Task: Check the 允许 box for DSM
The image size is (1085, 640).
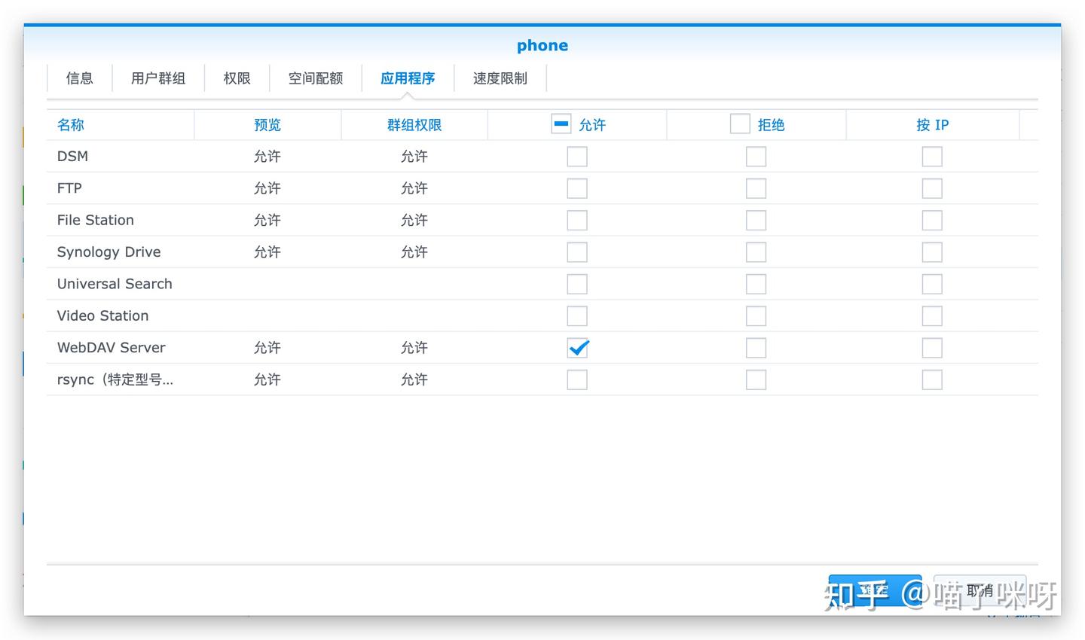Action: [x=576, y=156]
